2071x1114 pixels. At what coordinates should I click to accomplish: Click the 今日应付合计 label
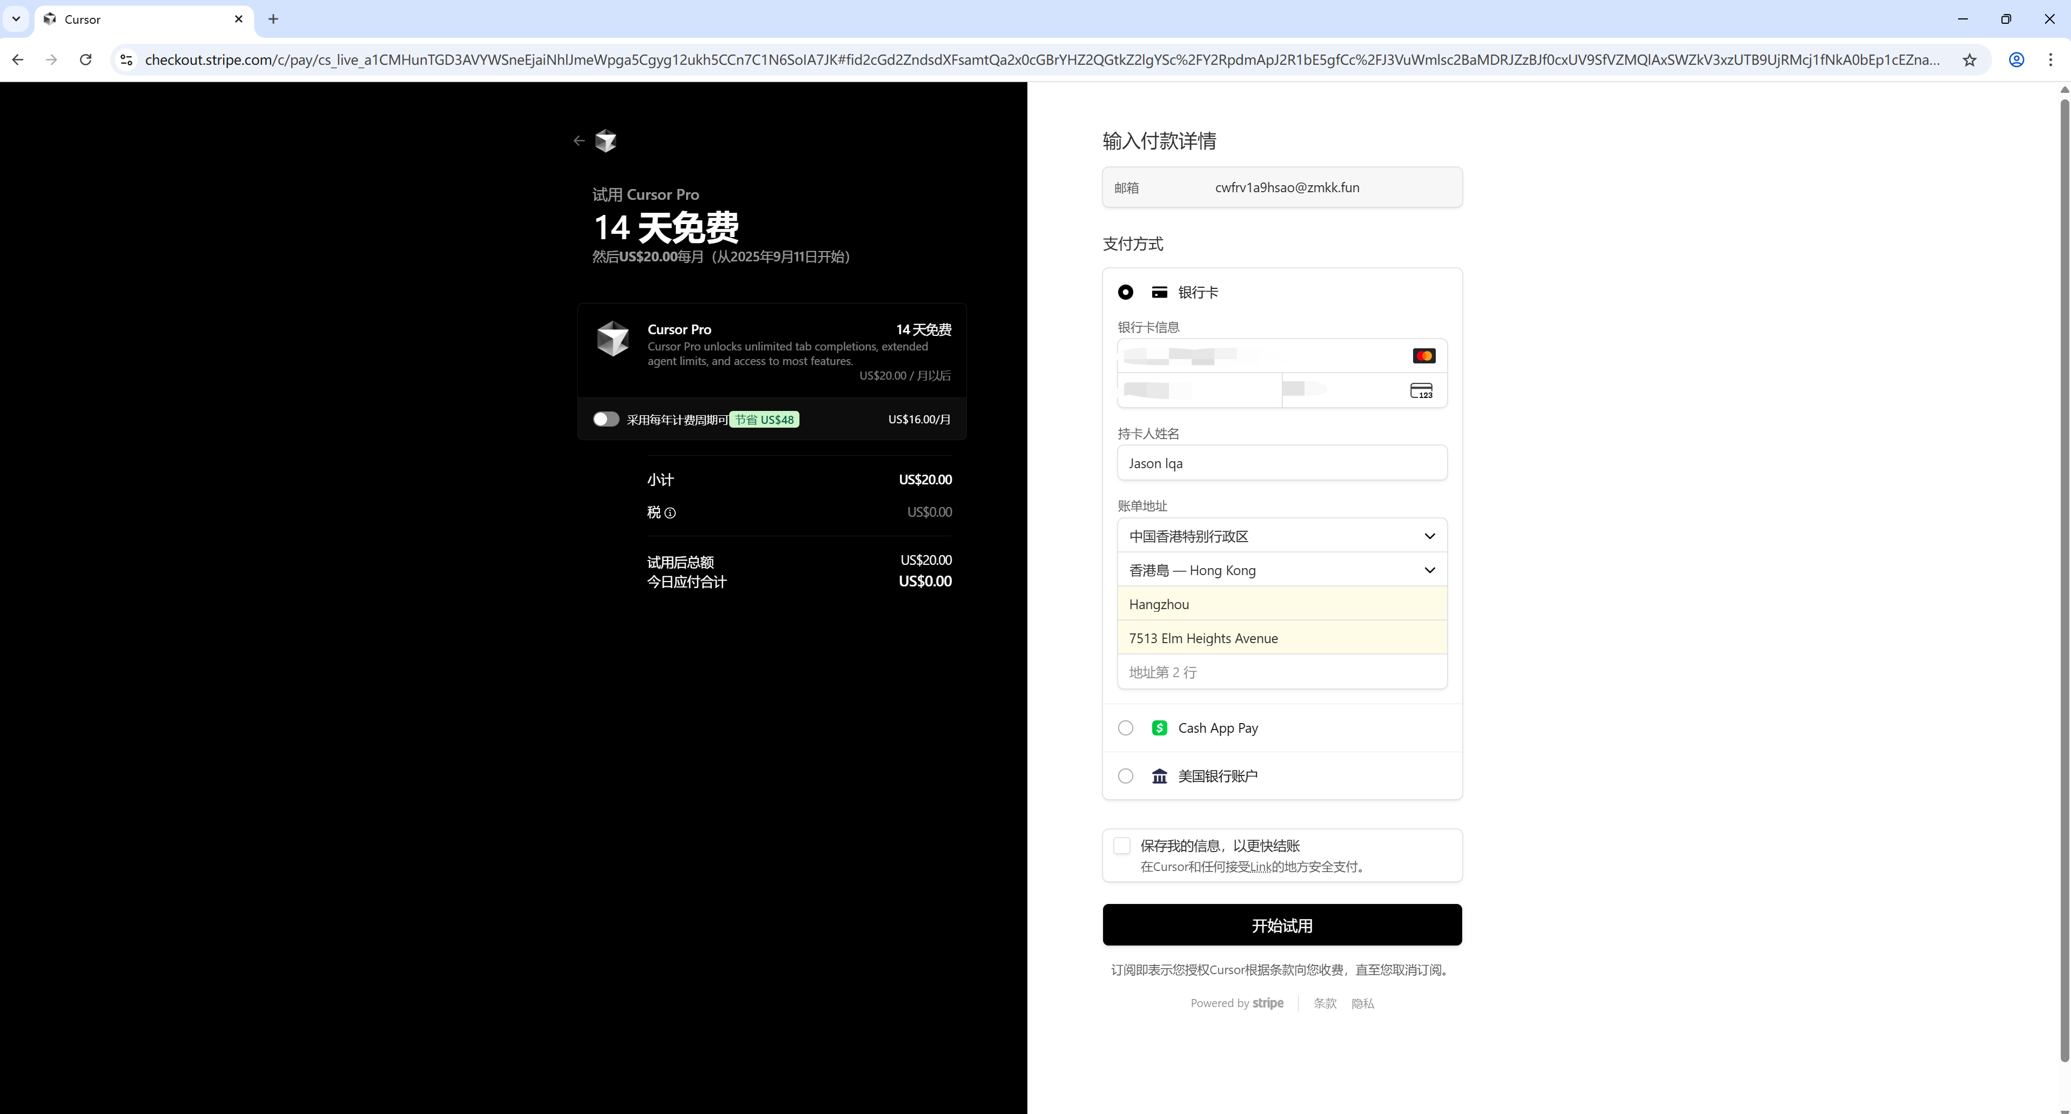tap(687, 582)
